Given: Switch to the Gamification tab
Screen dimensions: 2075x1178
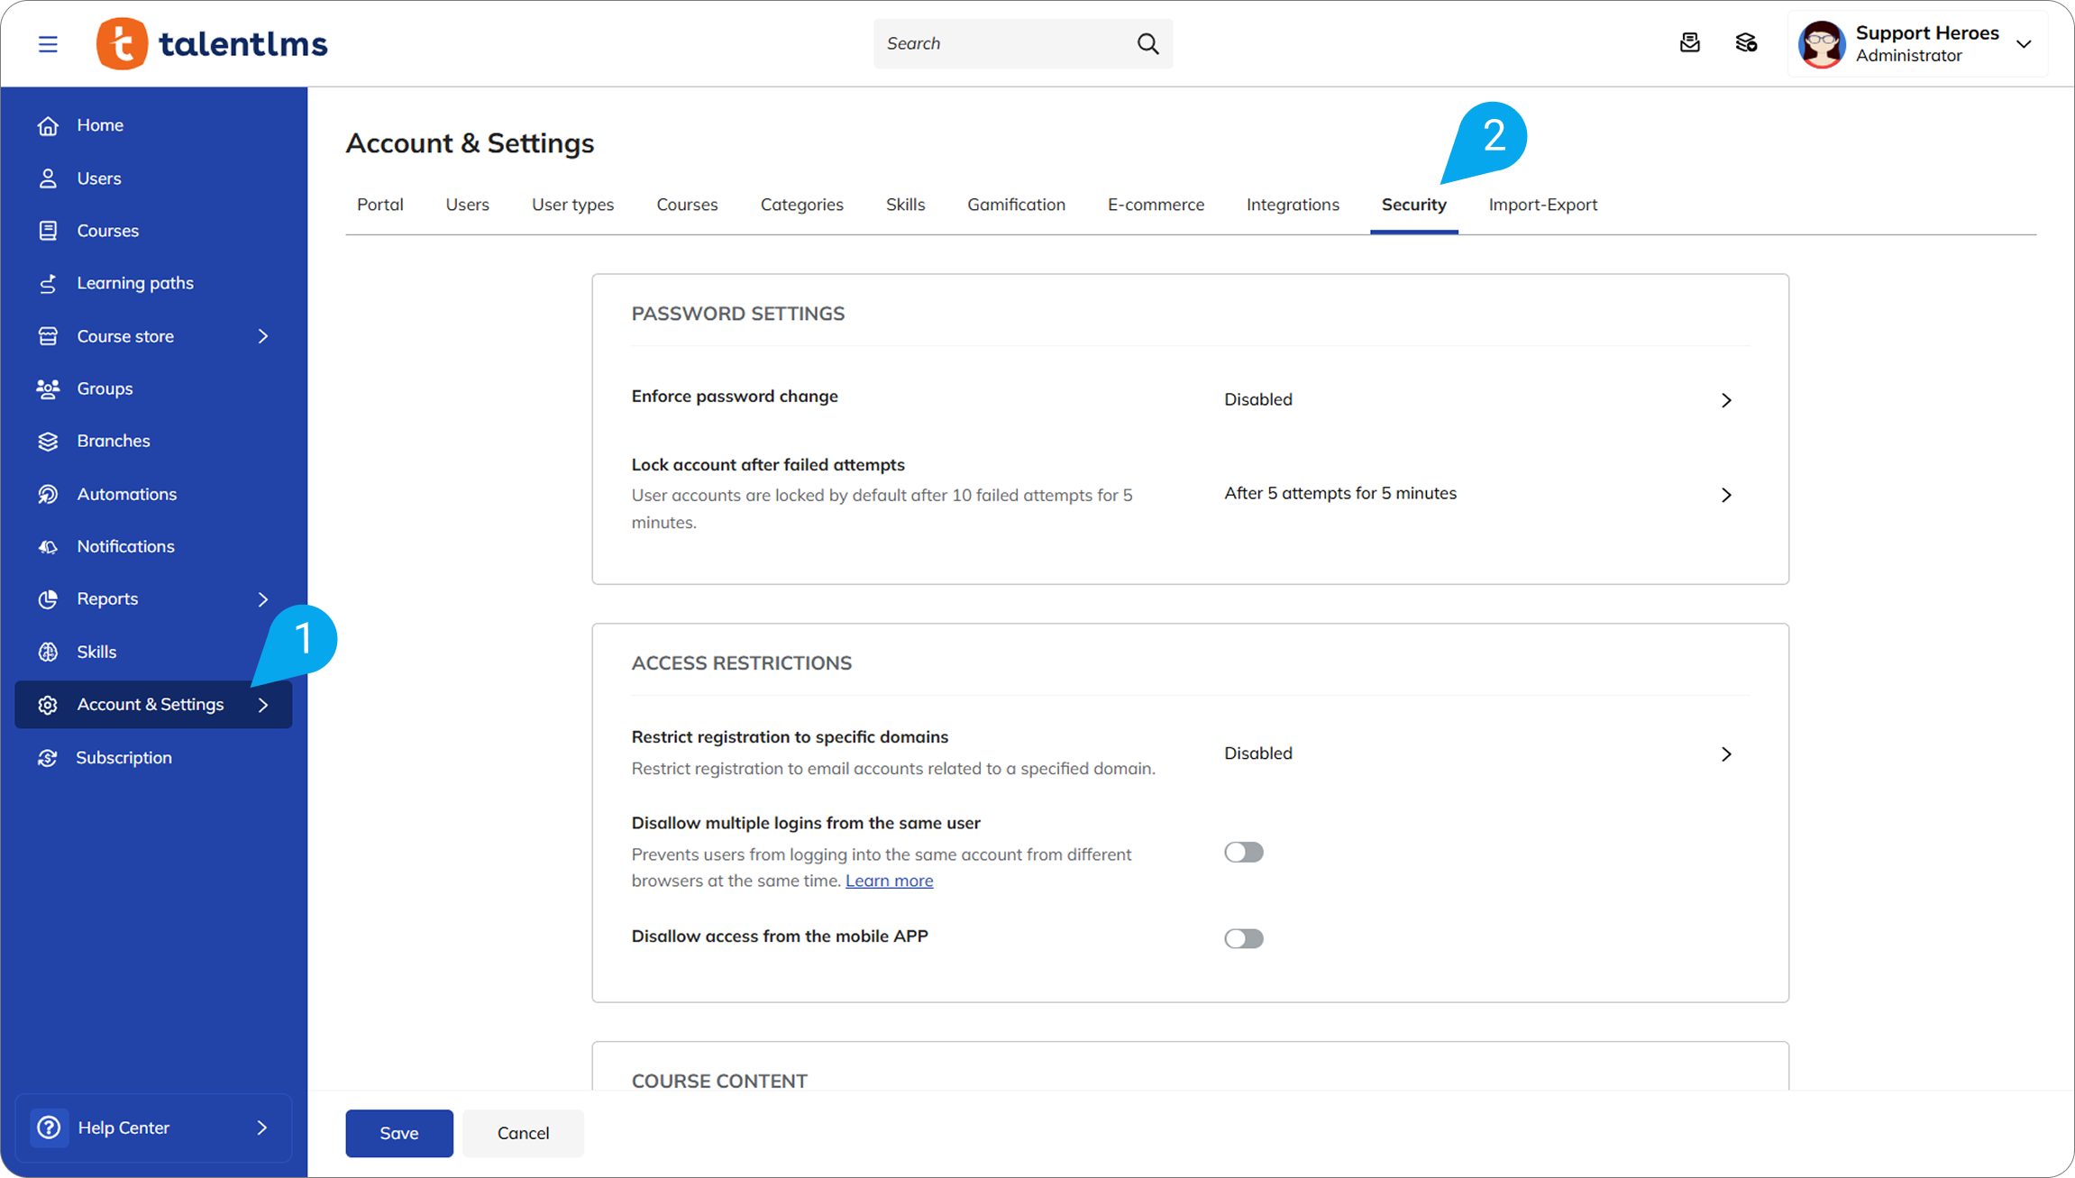Looking at the screenshot, I should pyautogui.click(x=1016, y=205).
